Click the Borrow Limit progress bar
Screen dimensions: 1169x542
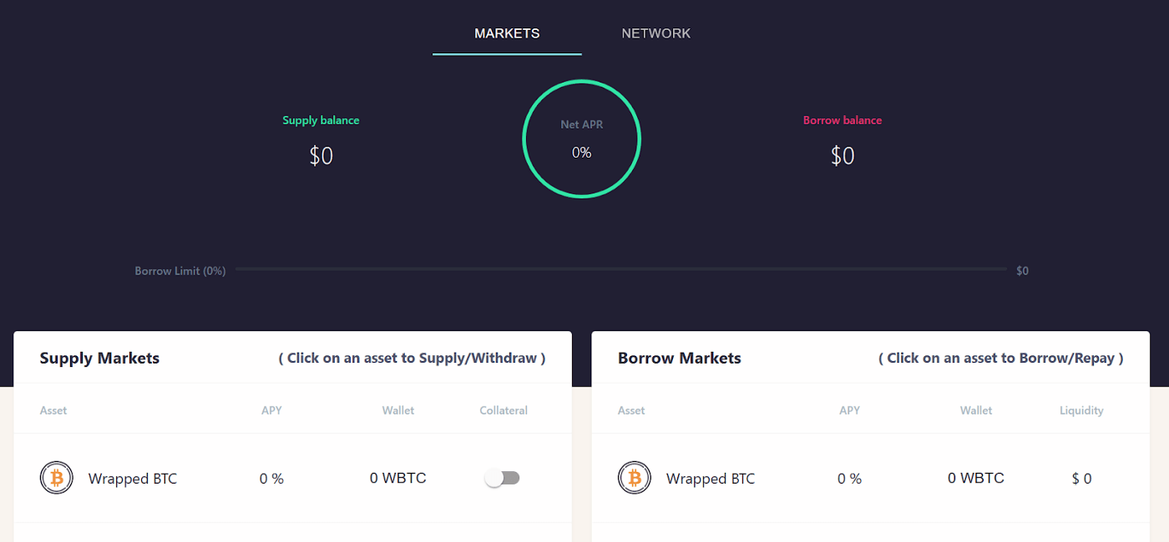coord(622,269)
